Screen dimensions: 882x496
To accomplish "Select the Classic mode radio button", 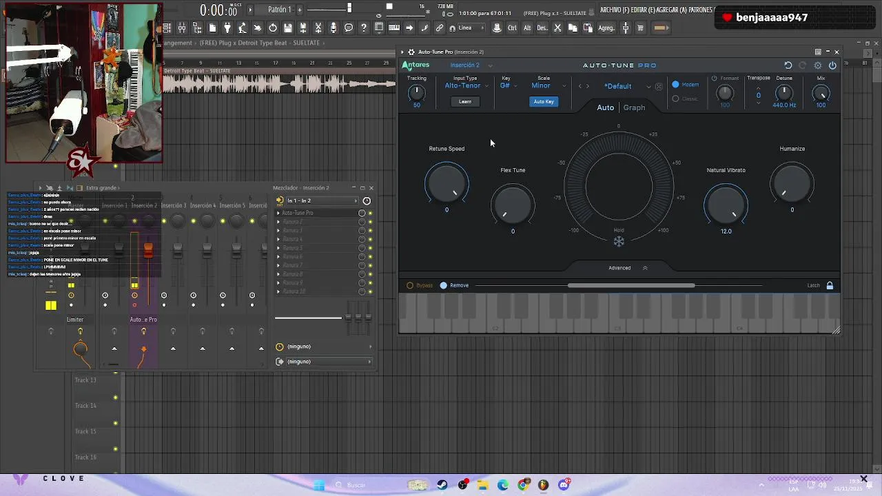I will 675,99.
